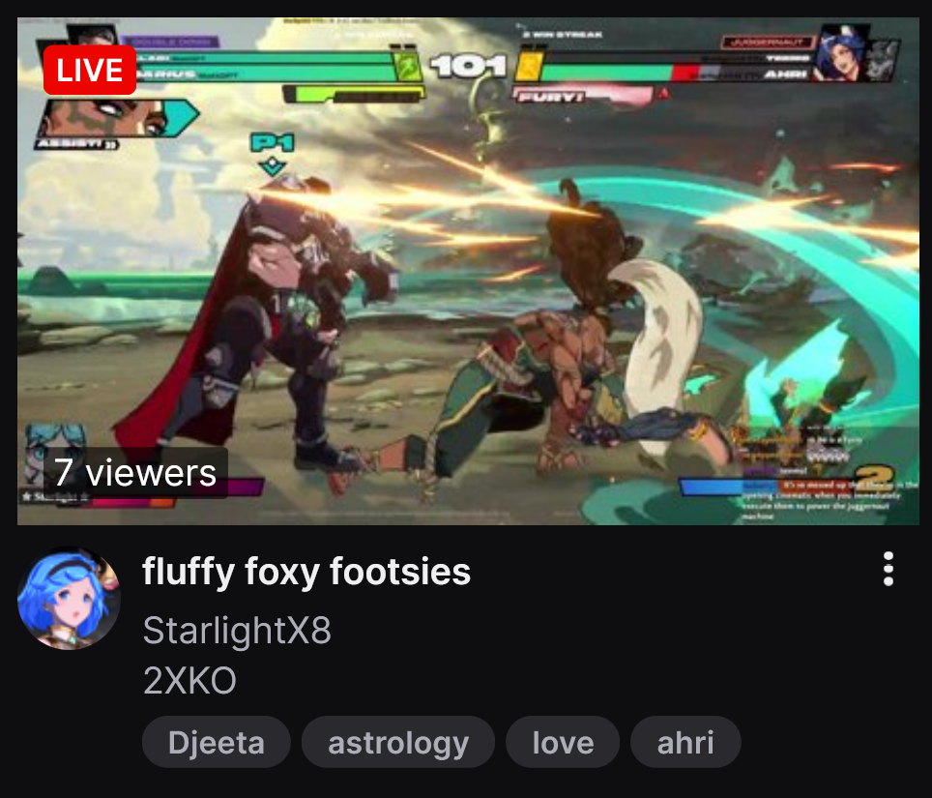The height and width of the screenshot is (798, 932).
Task: Select the love tag
Action: (x=563, y=742)
